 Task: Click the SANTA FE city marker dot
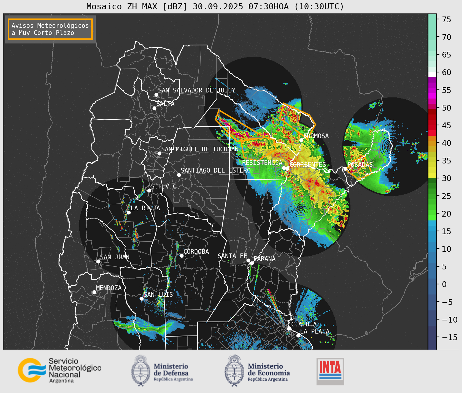[248, 260]
